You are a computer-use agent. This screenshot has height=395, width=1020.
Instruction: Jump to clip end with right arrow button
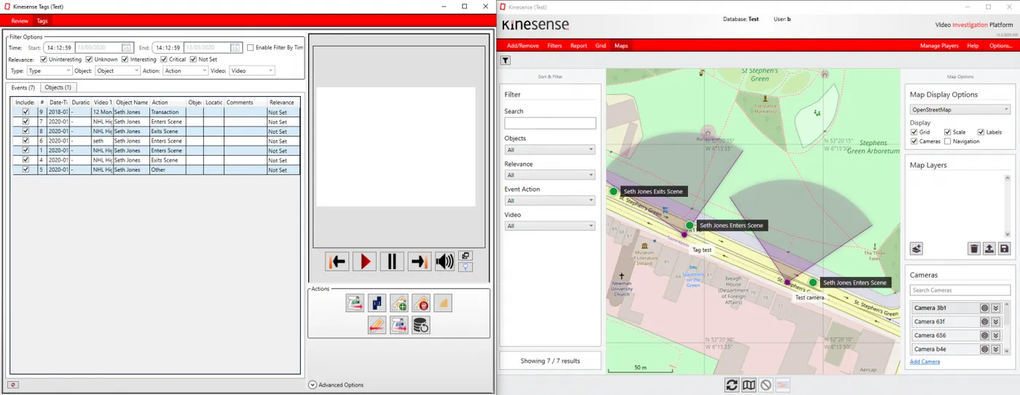tap(419, 261)
